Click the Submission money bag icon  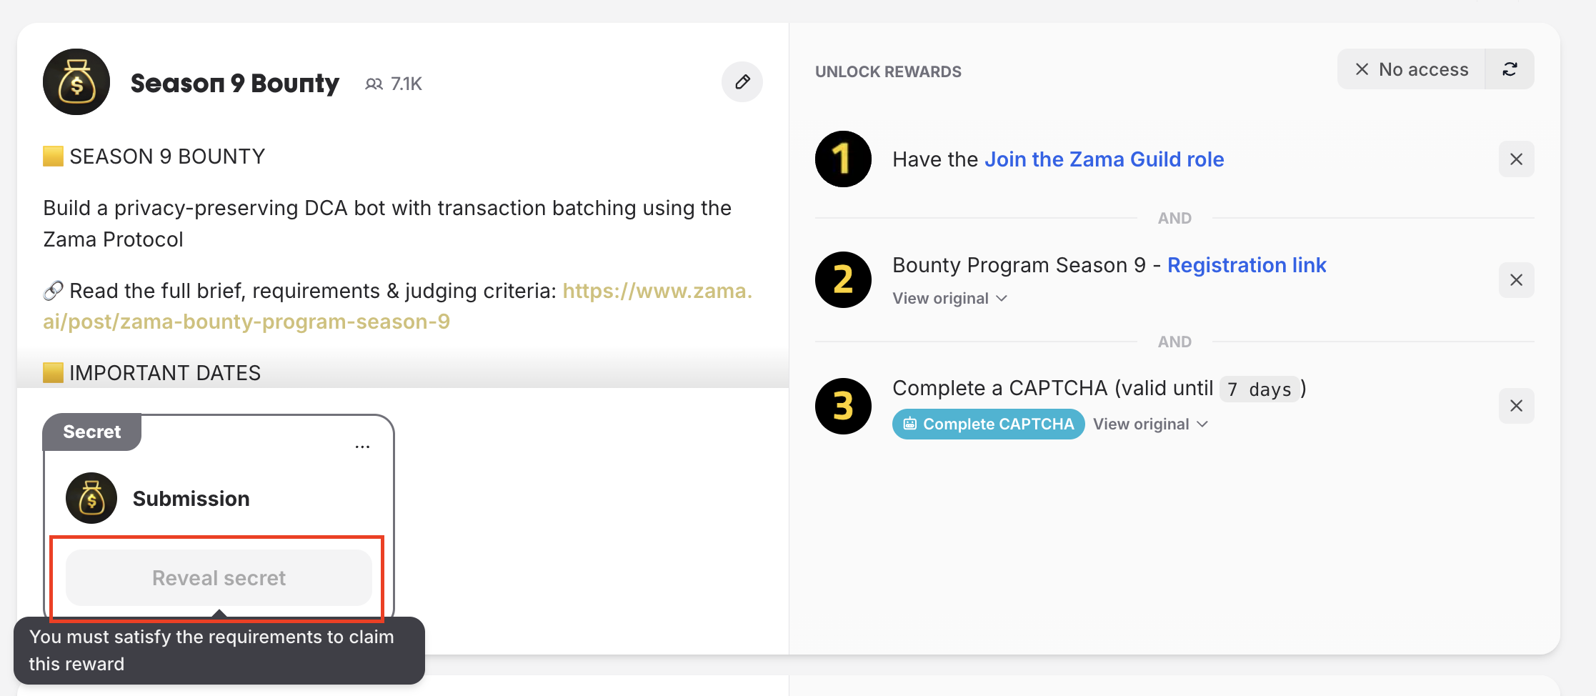tap(91, 498)
